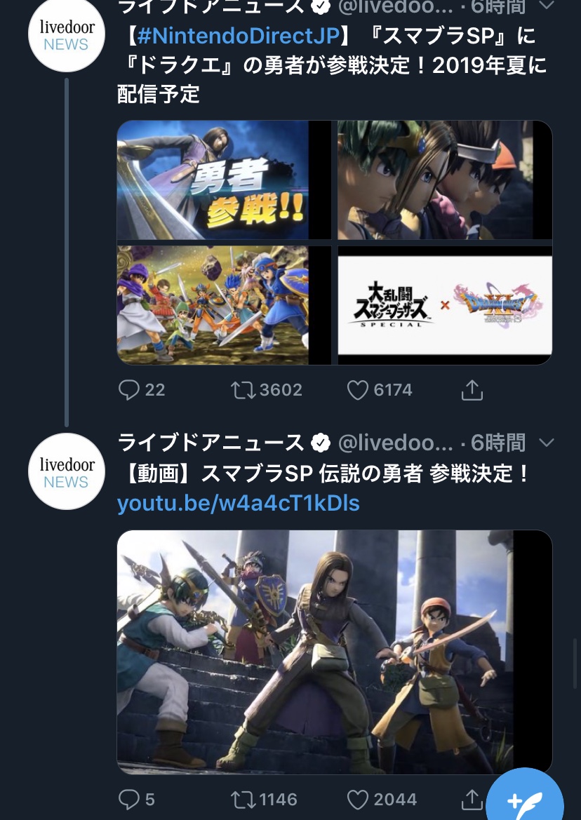View the Smash Bros x Dragon Quest logo image
581x820 pixels.
(x=445, y=305)
